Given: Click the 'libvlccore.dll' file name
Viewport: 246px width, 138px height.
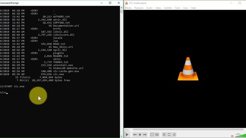Looking at the screenshot, I should point(64,35).
